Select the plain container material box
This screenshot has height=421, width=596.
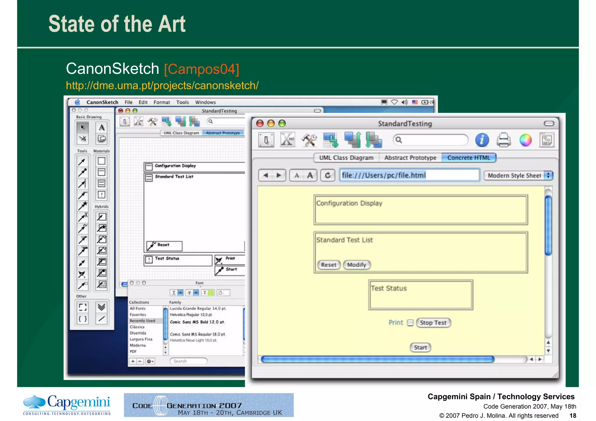point(101,161)
